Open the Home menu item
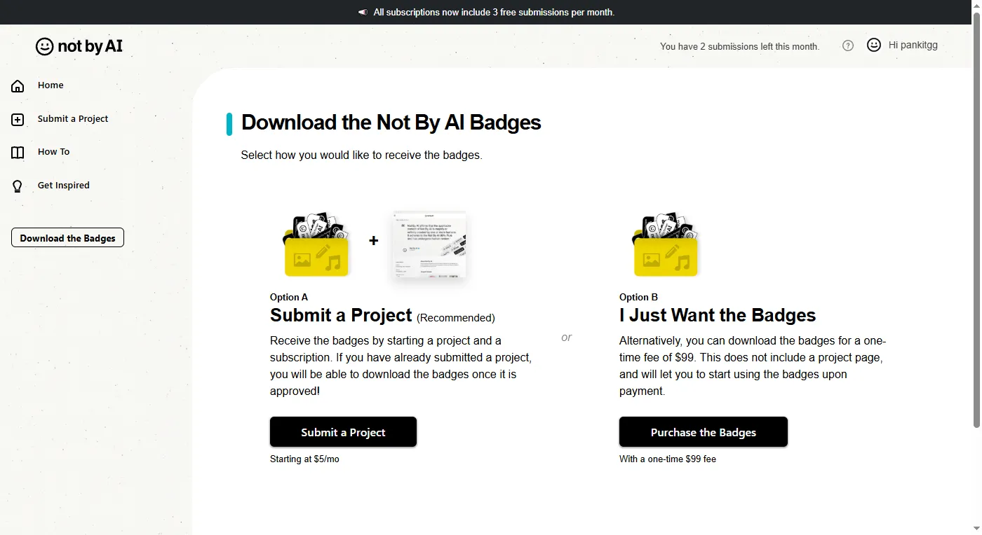 (51, 85)
